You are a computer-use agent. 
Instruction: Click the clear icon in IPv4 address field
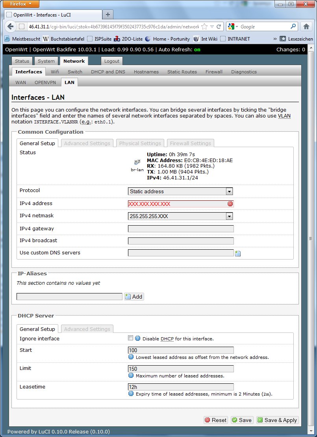point(230,204)
